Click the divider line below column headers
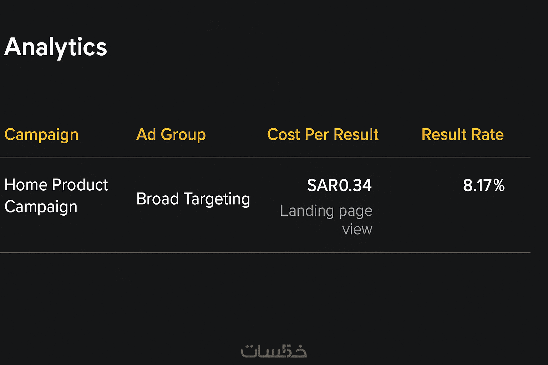548x365 pixels. click(265, 157)
